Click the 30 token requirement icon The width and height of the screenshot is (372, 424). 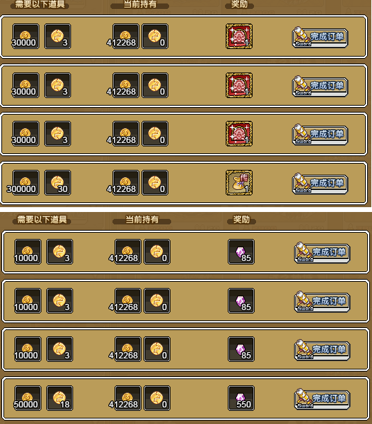point(57,183)
